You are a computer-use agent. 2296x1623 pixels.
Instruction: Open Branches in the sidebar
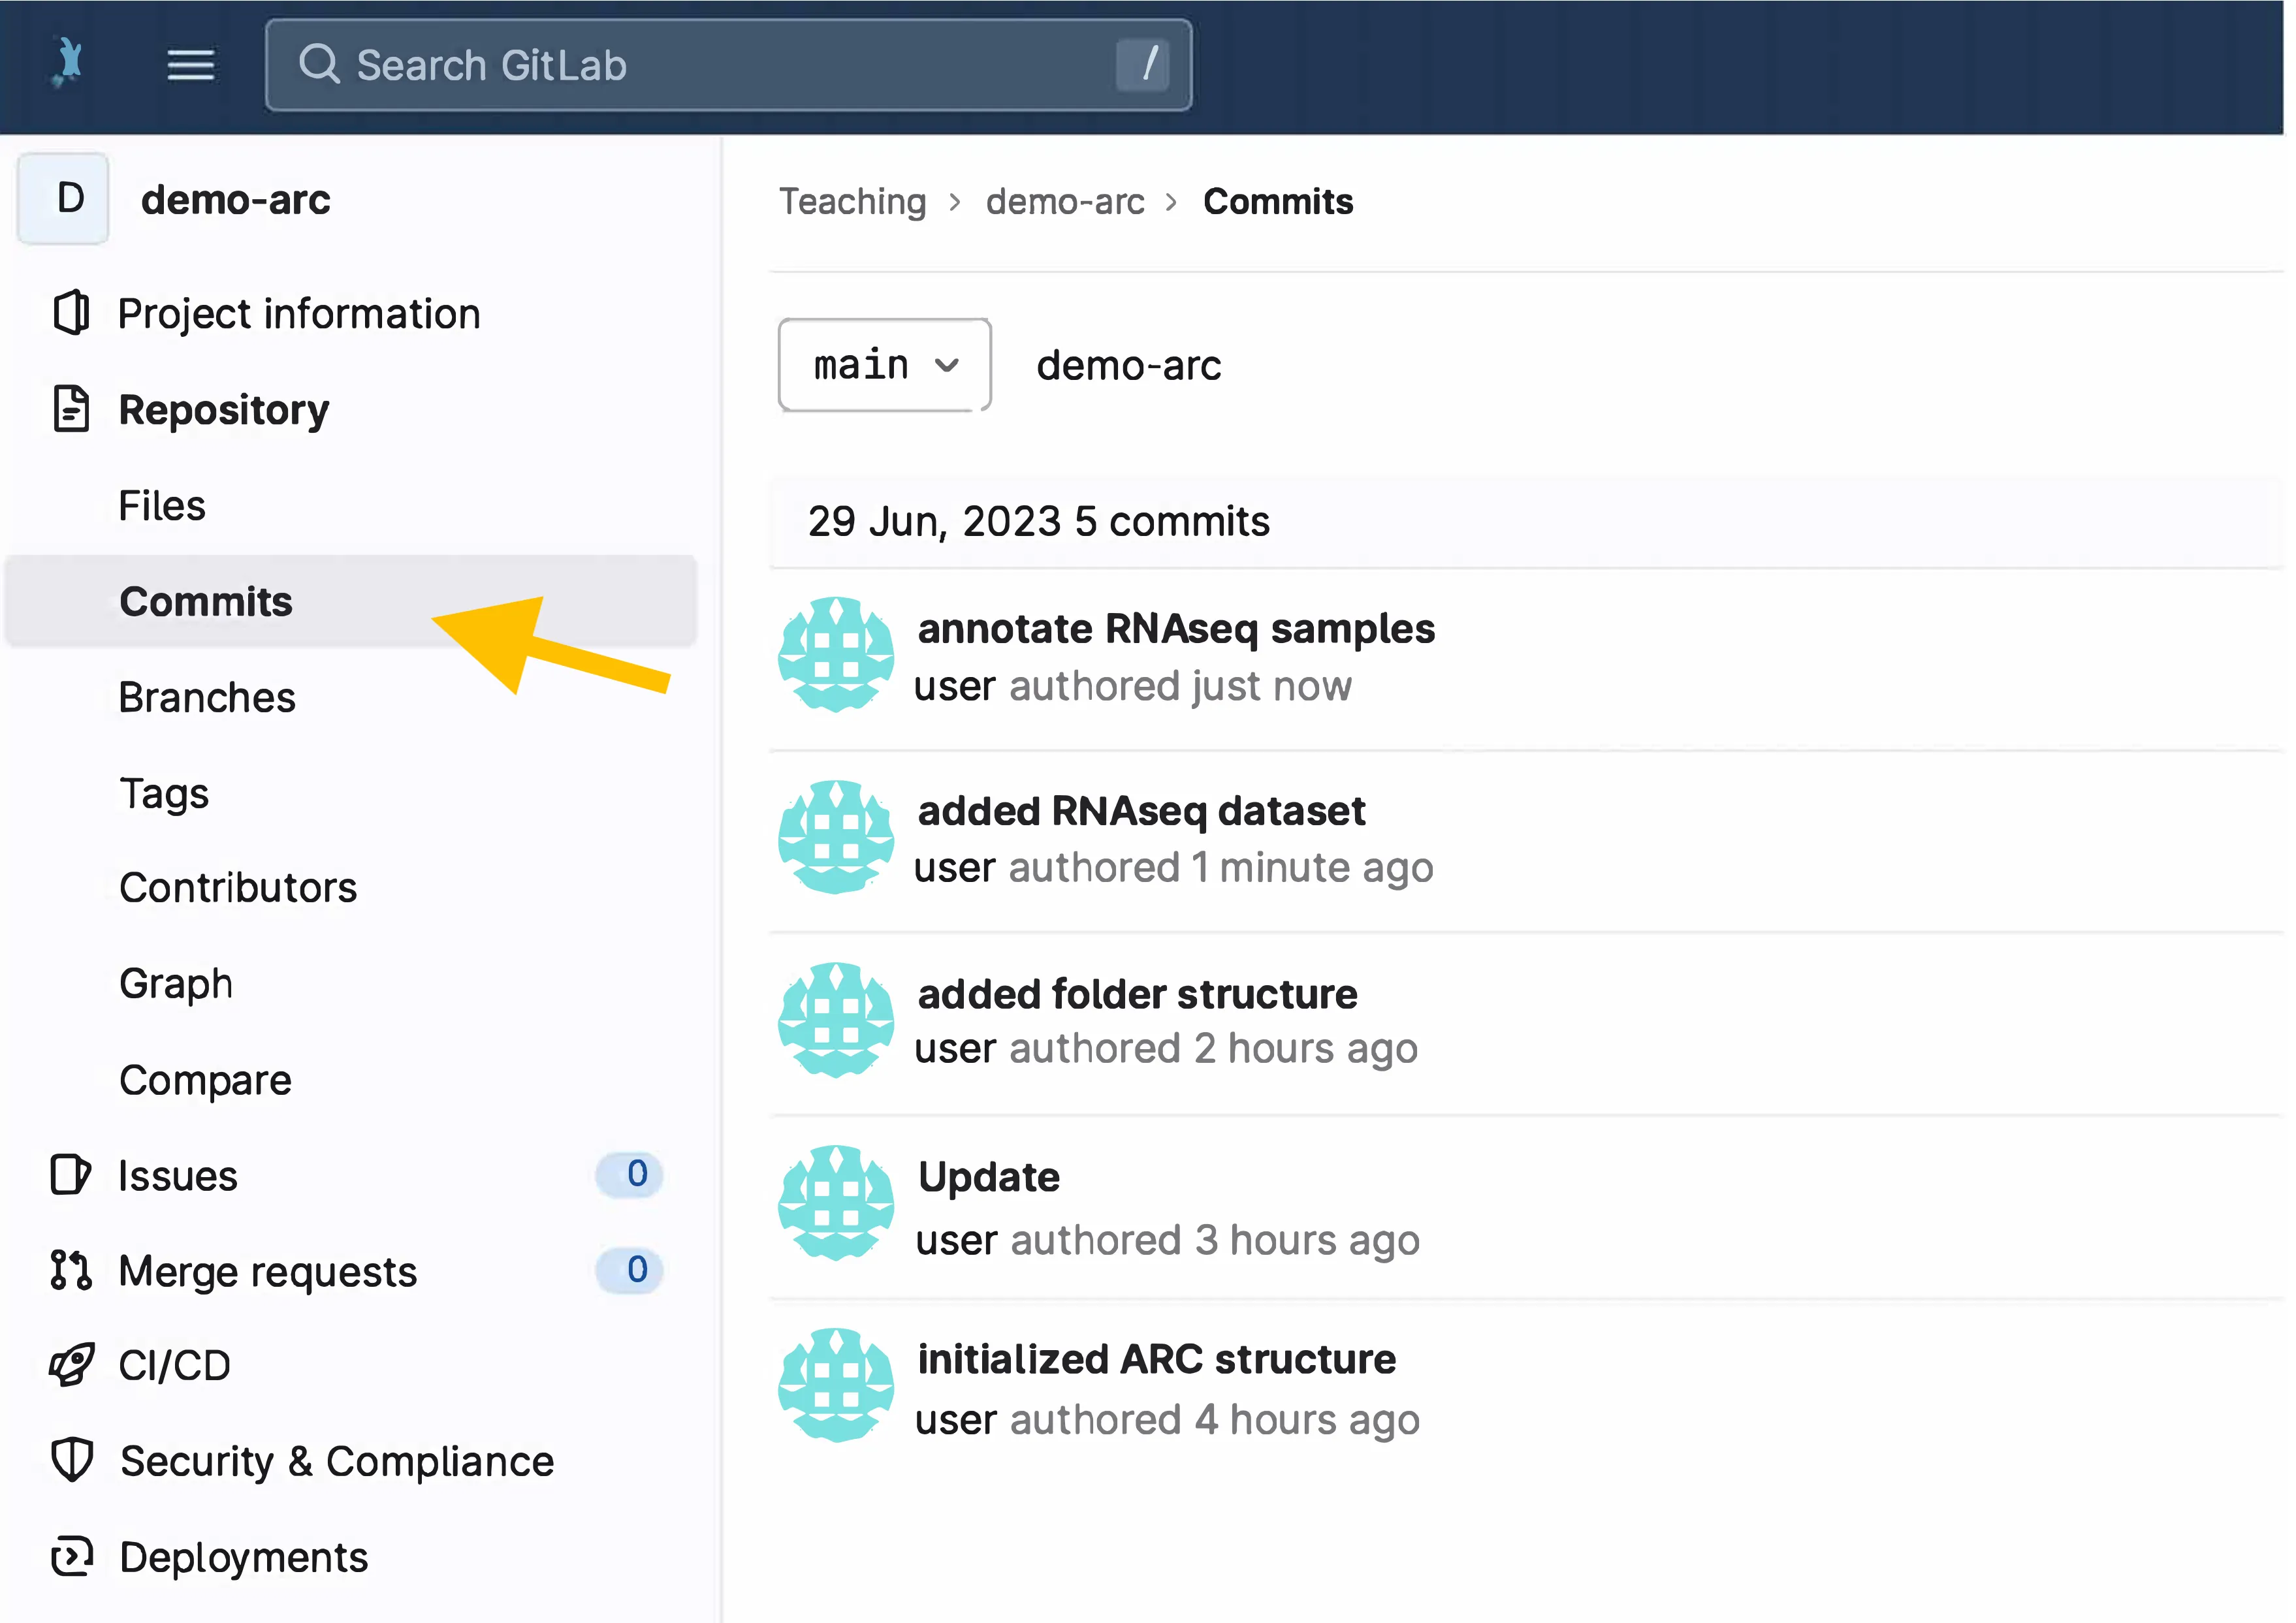[x=207, y=697]
